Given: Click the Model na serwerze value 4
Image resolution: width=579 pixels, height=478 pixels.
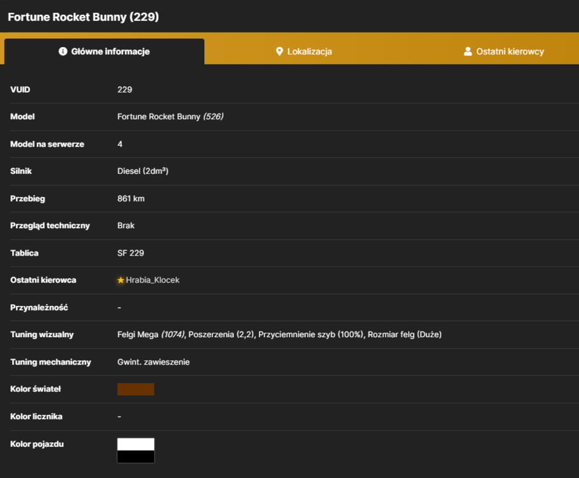Looking at the screenshot, I should pyautogui.click(x=120, y=144).
